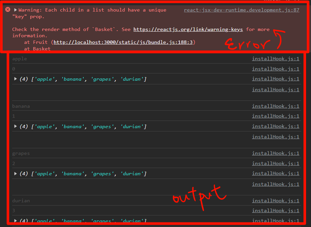Screen dimensions: 311x227
Task: Expand the key prop warning stack trace
Action: point(15,10)
